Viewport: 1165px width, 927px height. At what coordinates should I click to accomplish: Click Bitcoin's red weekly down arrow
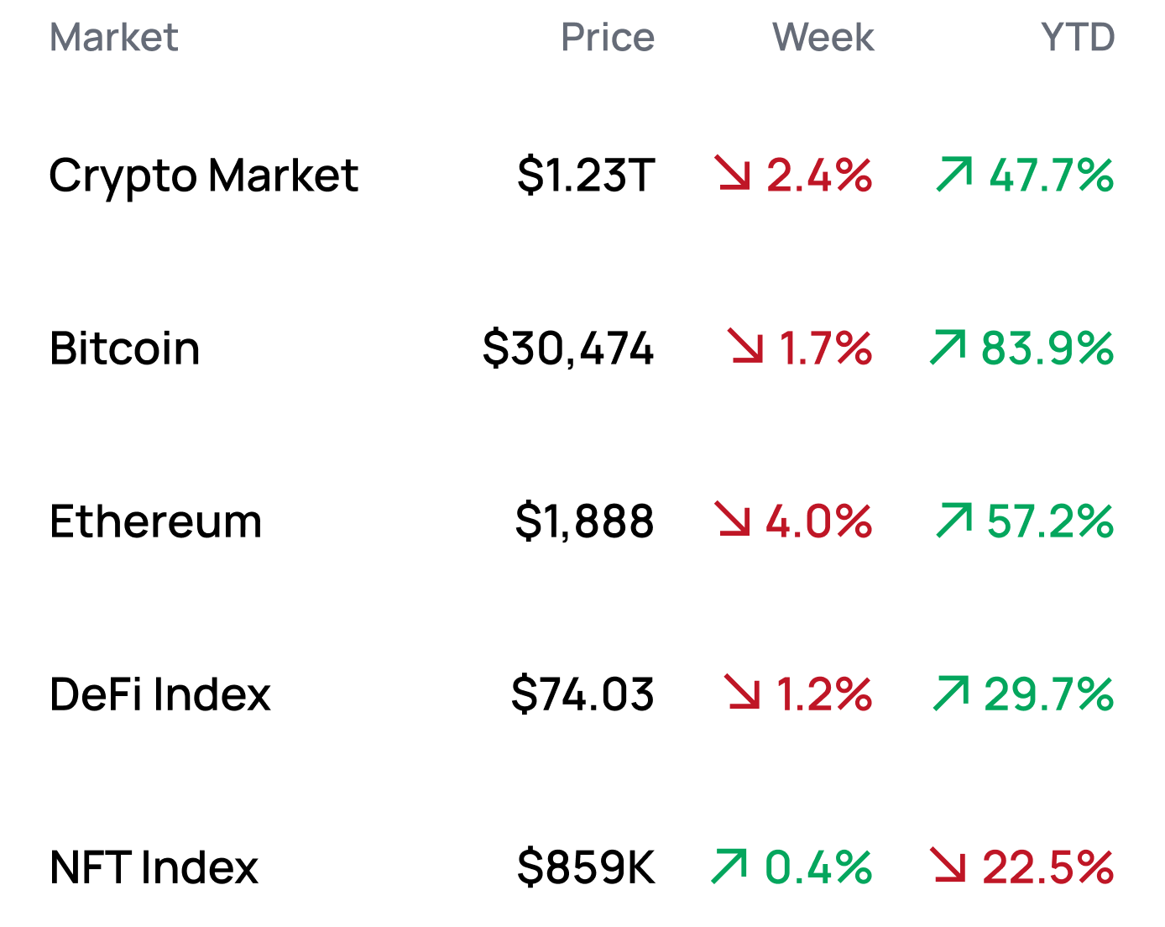point(745,347)
